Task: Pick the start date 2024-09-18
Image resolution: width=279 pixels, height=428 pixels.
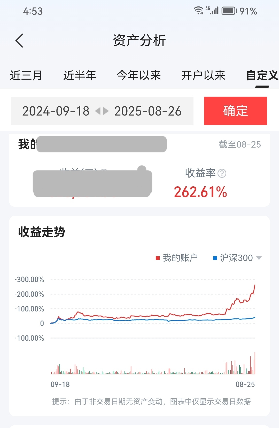Action: [56, 111]
